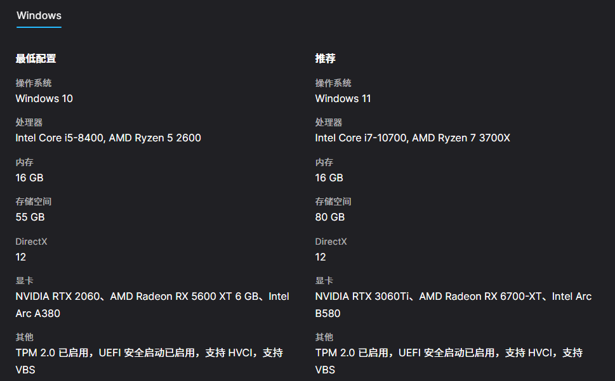Screen dimensions: 615x381
Task: Click the 存储空间 label in minimum requirements
Action: pyautogui.click(x=33, y=202)
